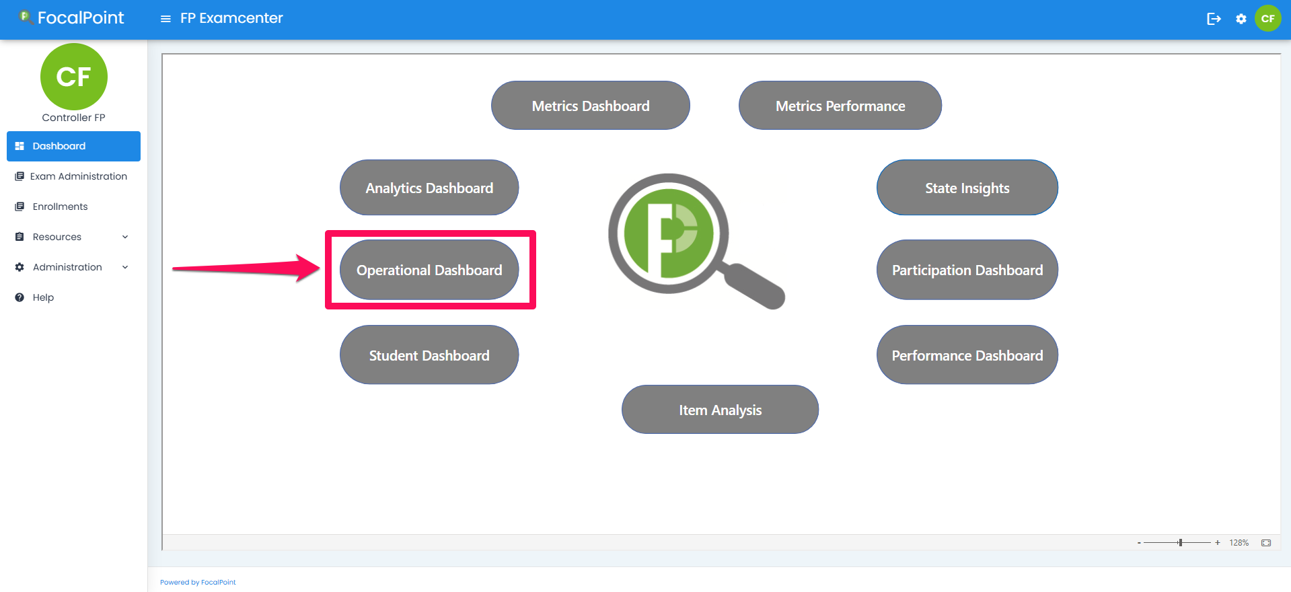Open the State Insights report
The image size is (1291, 592).
tap(967, 188)
